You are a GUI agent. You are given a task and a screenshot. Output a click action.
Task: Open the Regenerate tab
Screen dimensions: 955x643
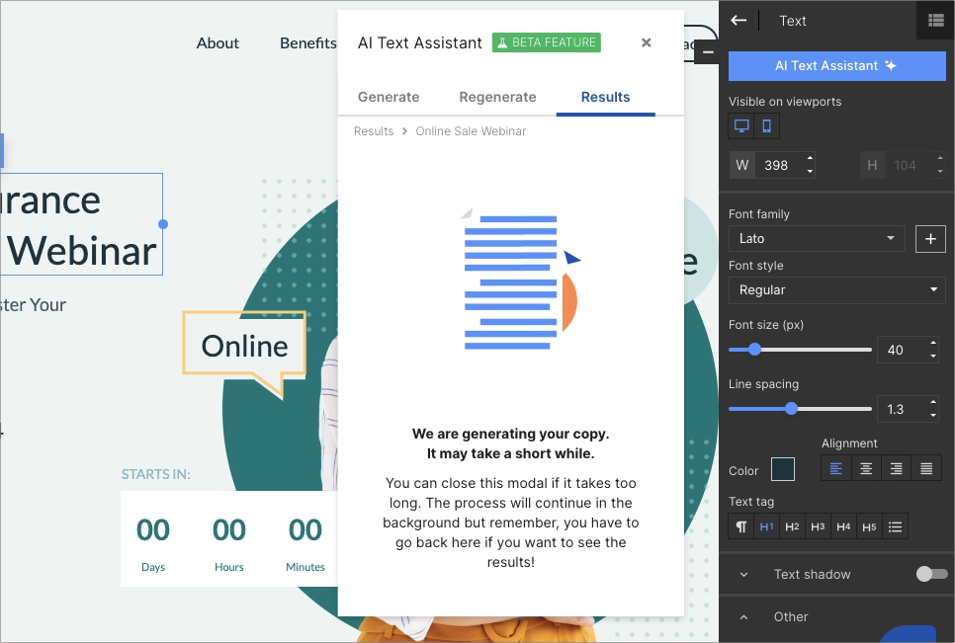click(x=497, y=97)
